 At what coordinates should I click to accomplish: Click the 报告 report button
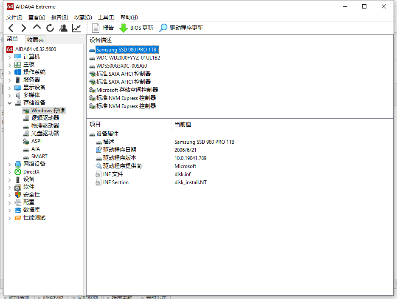[103, 28]
